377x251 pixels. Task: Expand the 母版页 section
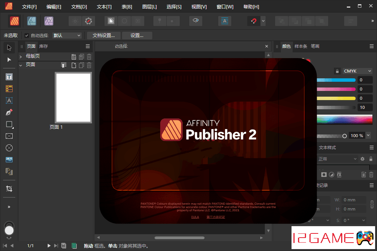click(x=21, y=57)
